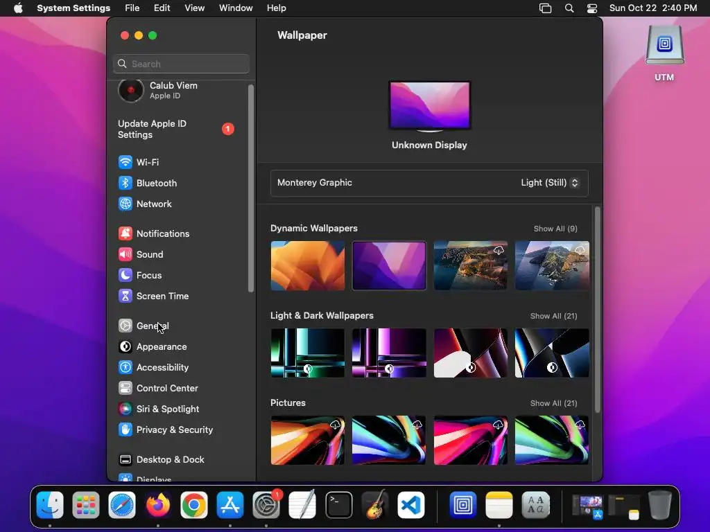Open the Light (Still) appearance dropdown
This screenshot has width=710, height=532.
pyautogui.click(x=549, y=183)
